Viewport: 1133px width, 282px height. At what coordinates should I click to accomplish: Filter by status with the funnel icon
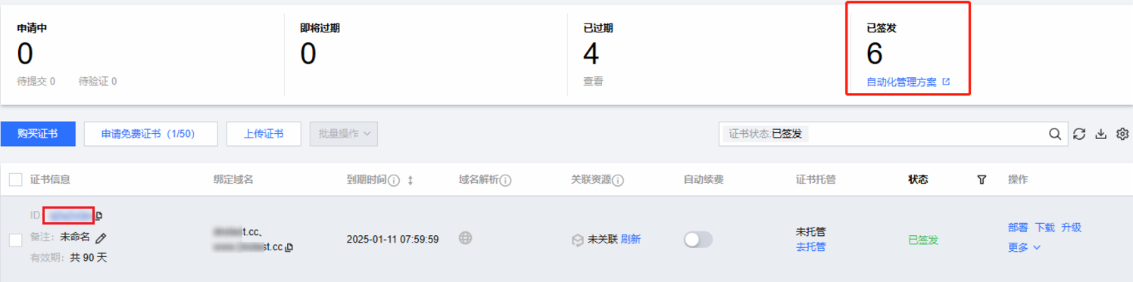(982, 180)
